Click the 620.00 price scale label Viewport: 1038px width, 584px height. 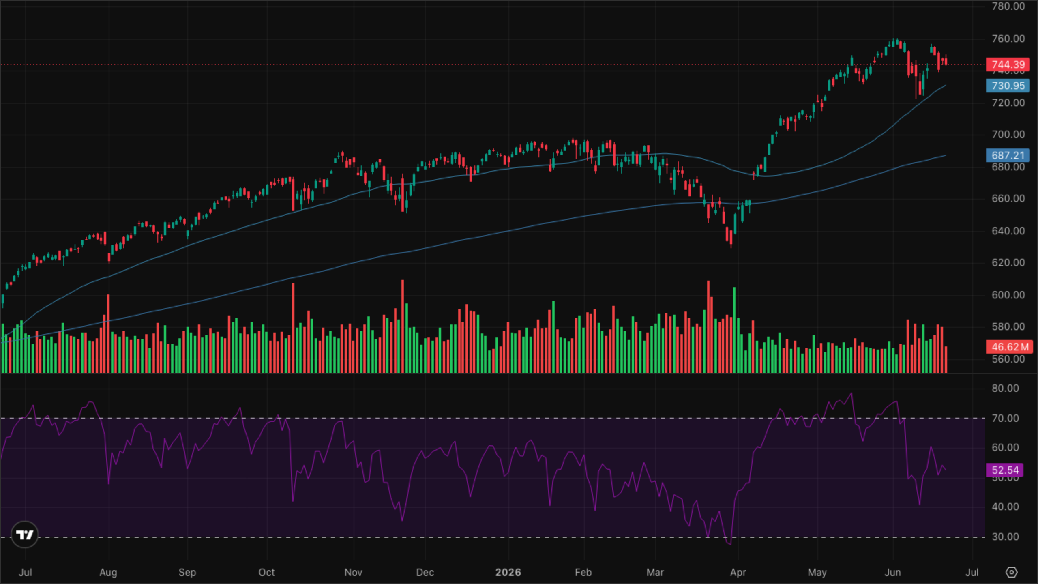(x=1008, y=262)
